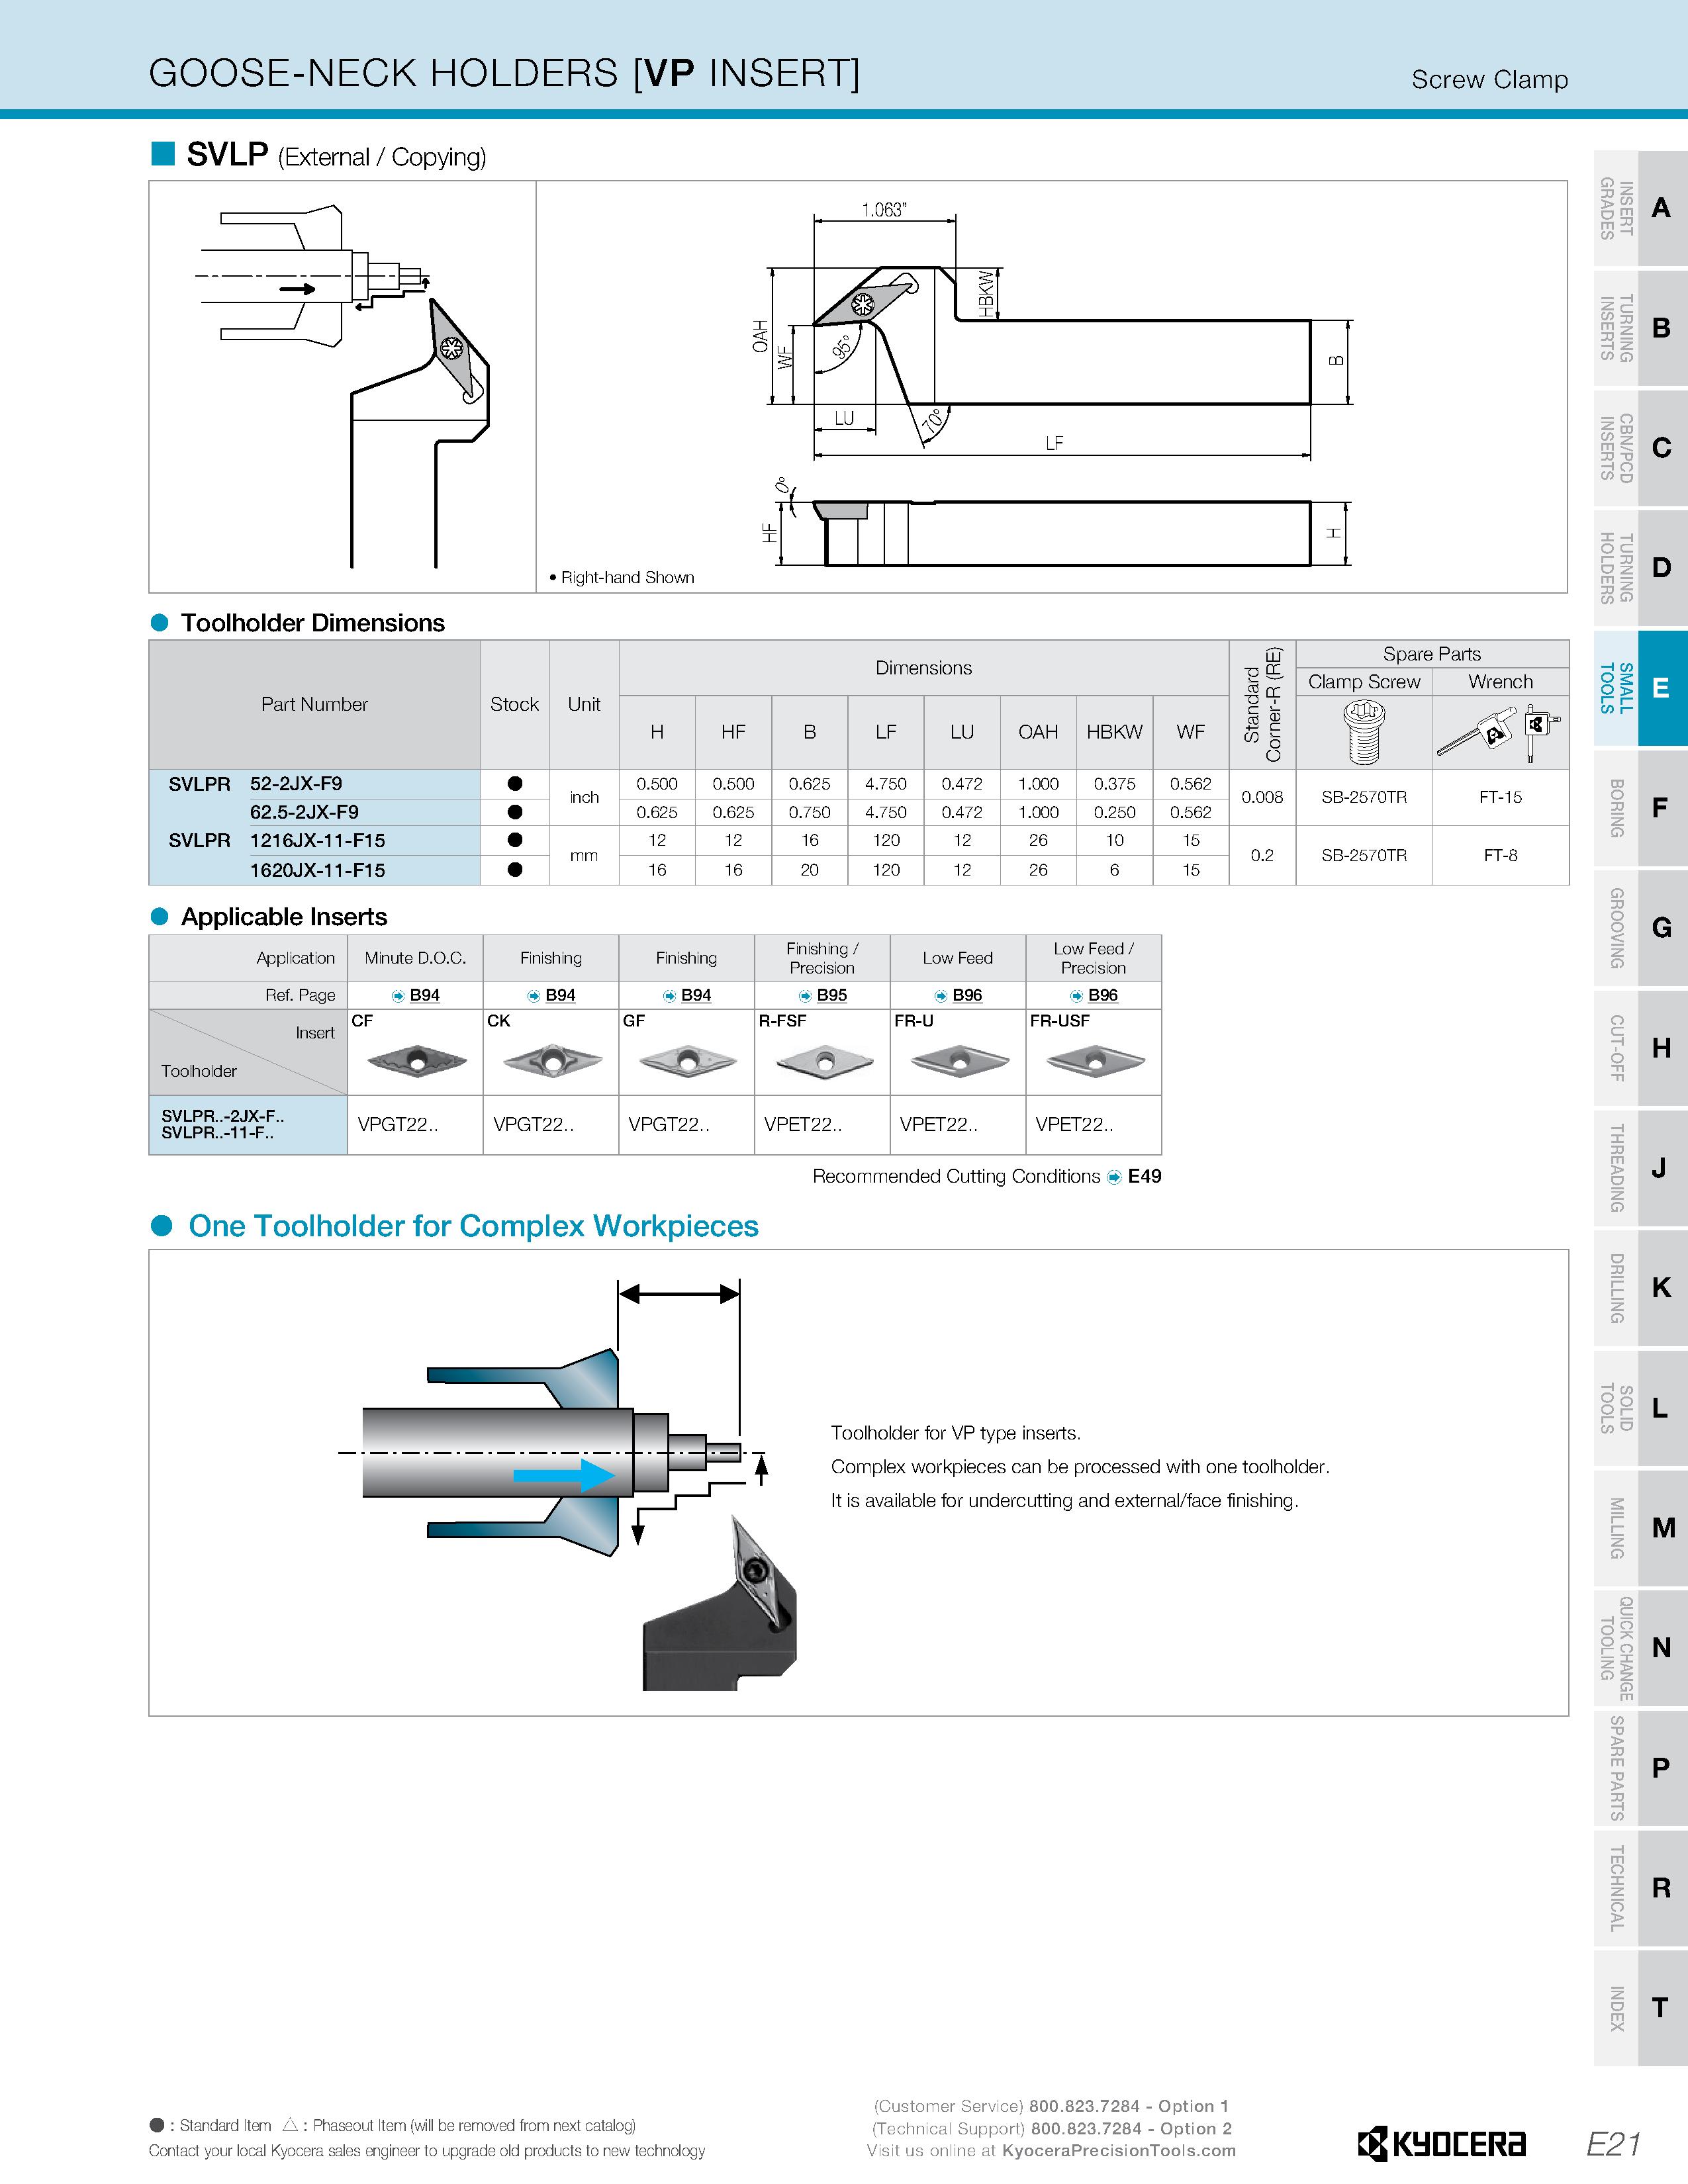
Task: Click the stock dot for 52-2JX-F9
Action: click(x=515, y=784)
